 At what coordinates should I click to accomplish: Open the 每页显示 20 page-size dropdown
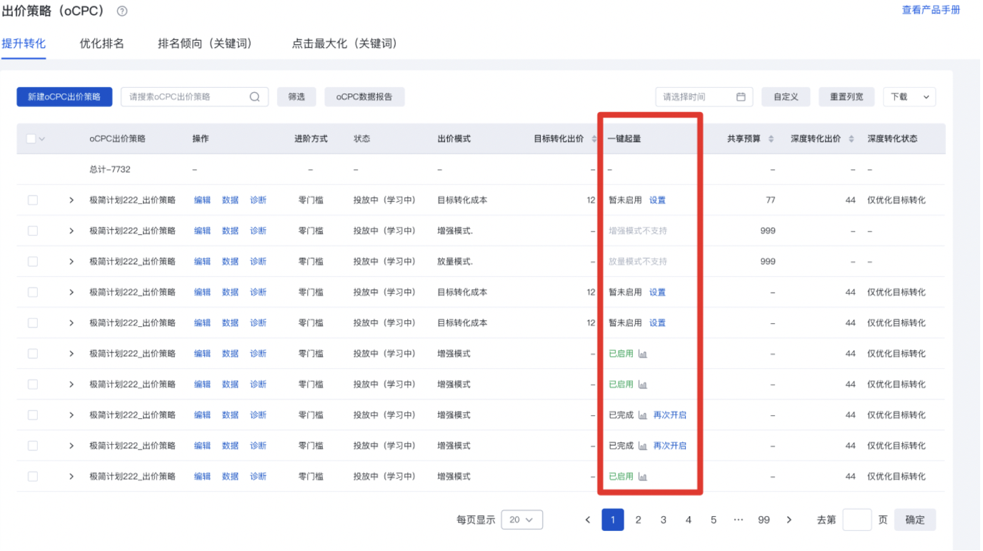pyautogui.click(x=522, y=520)
